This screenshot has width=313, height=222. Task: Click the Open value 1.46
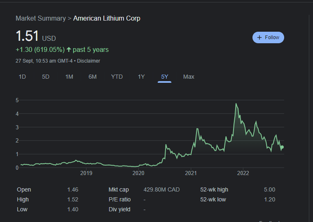(x=72, y=189)
